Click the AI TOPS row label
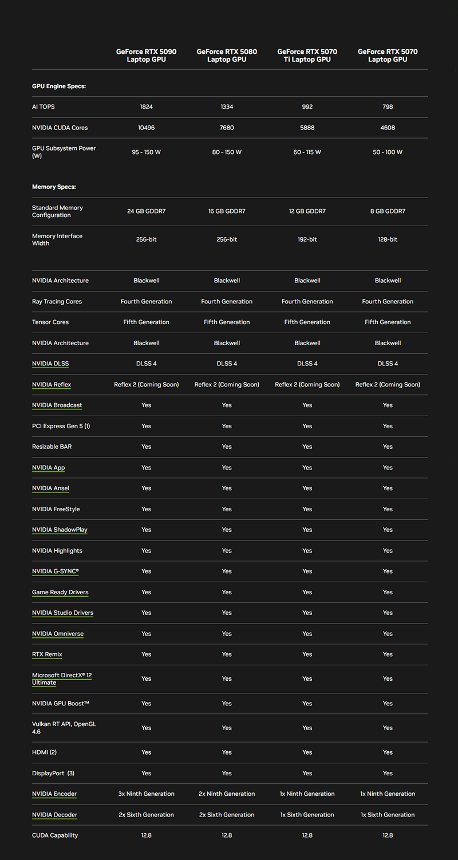 [x=44, y=106]
